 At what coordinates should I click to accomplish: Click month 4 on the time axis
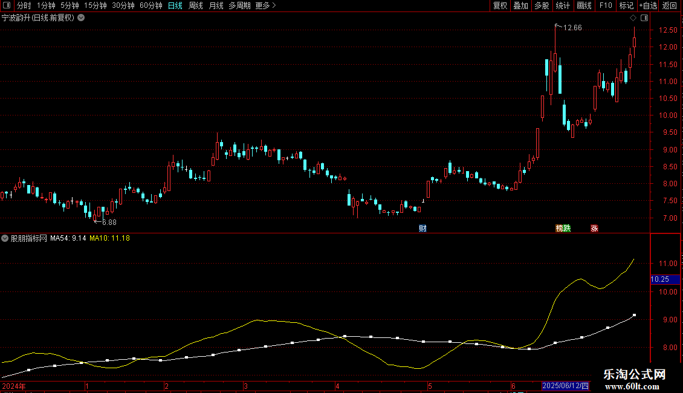point(337,386)
